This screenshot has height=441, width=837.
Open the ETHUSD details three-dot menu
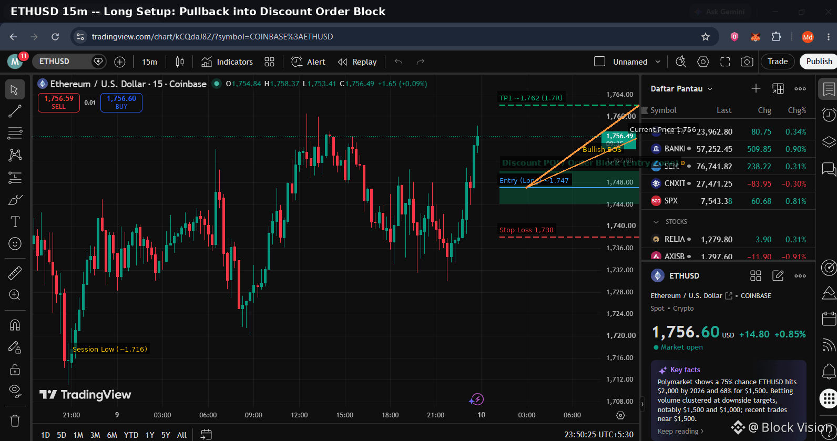[800, 275]
